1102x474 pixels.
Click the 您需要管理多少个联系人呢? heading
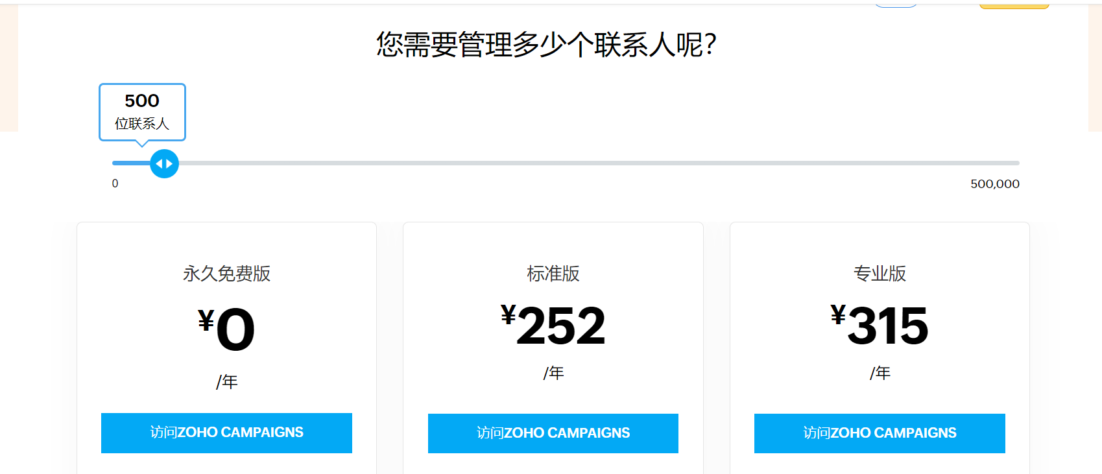coord(546,45)
